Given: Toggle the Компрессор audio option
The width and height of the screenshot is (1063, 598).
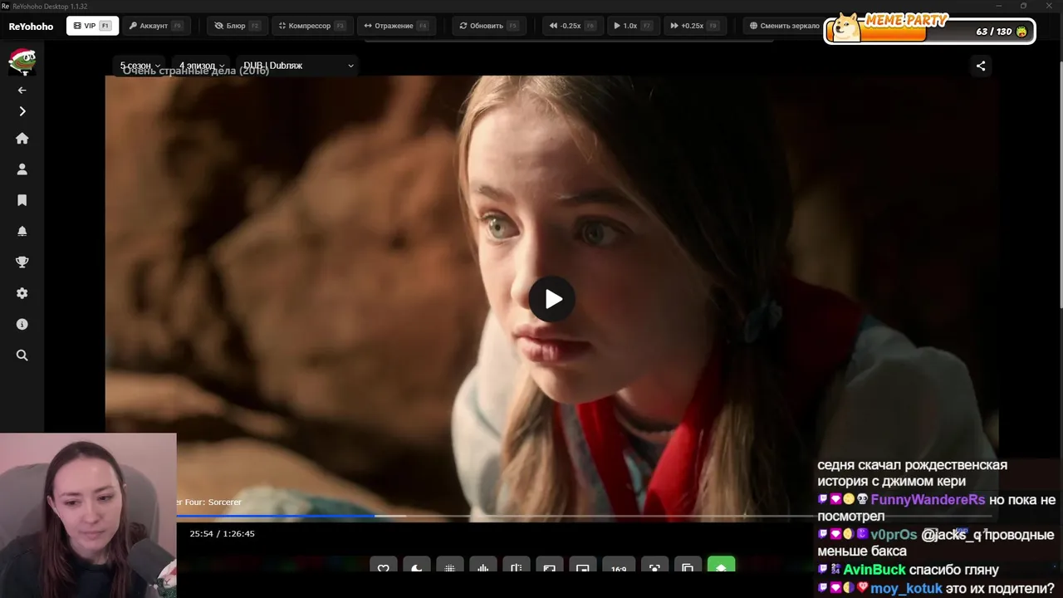Looking at the screenshot, I should click(x=312, y=26).
